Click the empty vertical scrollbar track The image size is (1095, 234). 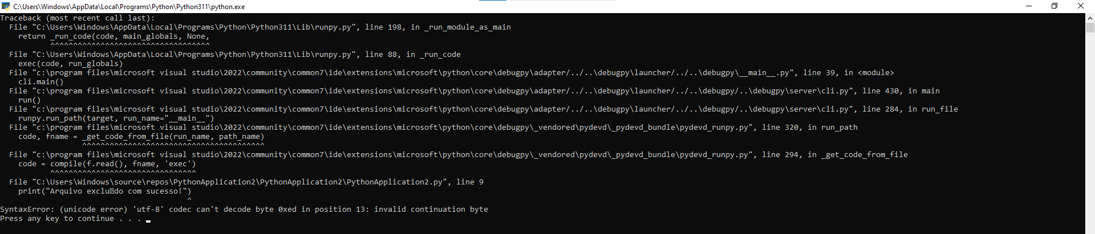(x=1090, y=131)
